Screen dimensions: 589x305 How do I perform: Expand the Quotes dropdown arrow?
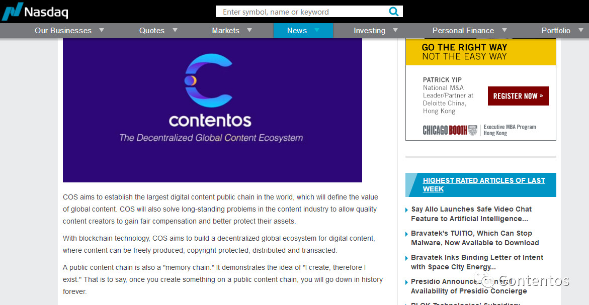(175, 30)
